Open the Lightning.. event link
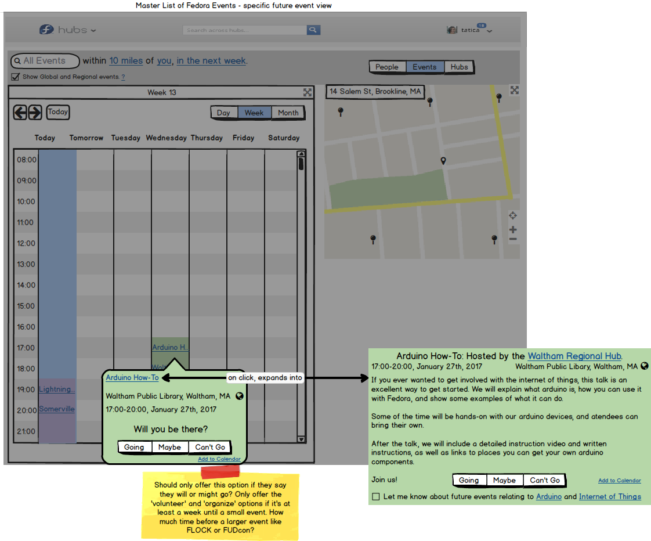This screenshot has height=541, width=651. coord(57,389)
